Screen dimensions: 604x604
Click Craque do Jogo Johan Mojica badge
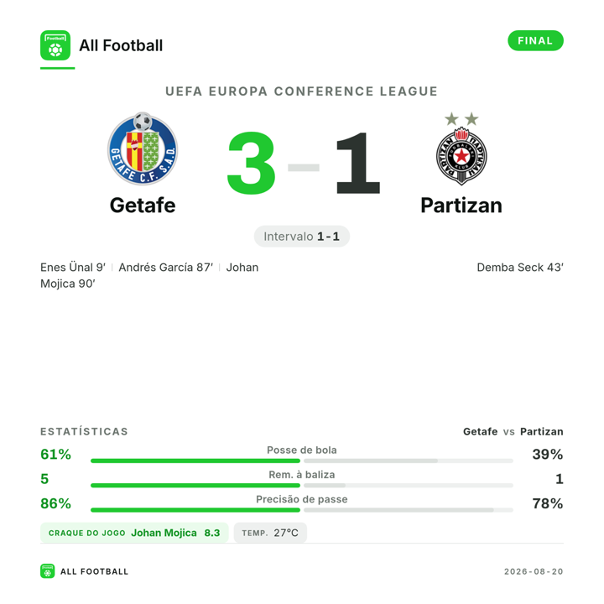[x=134, y=533]
